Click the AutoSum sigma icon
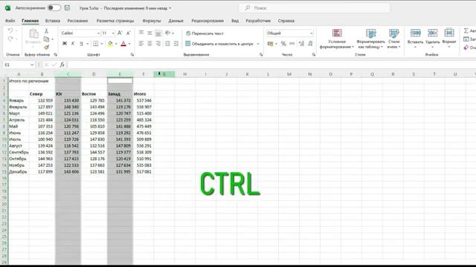476x267 pixels. [x=466, y=31]
